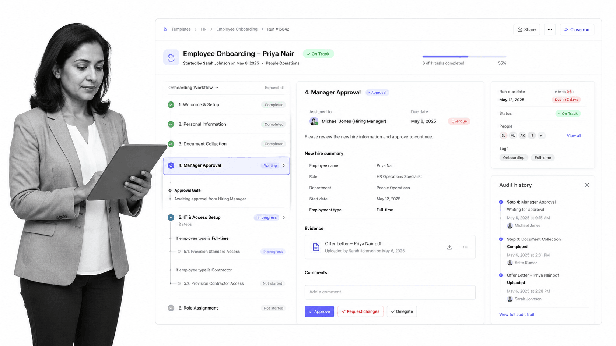Click the AK people avatar
This screenshot has height=346, width=616.
522,136
